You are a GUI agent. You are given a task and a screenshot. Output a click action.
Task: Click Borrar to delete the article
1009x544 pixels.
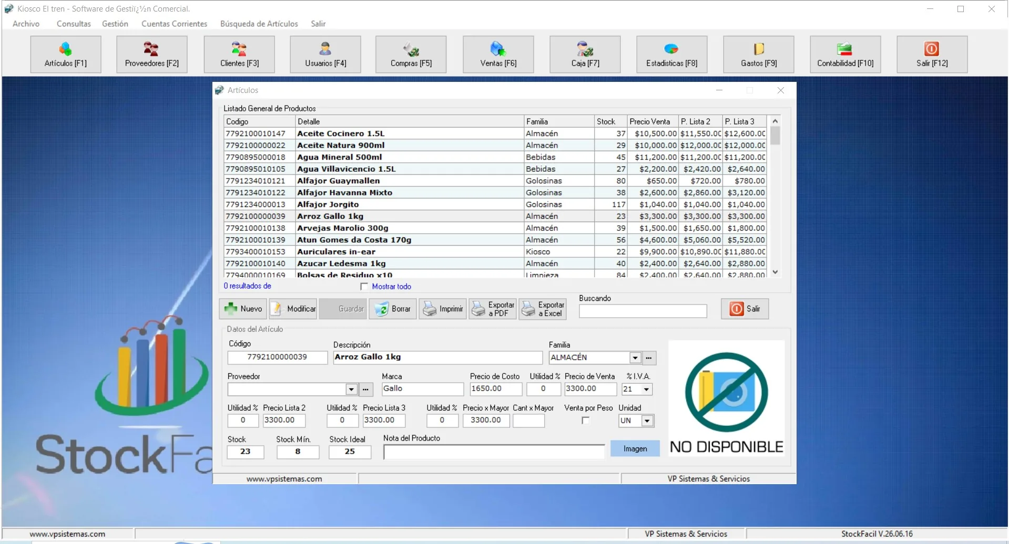coord(393,309)
